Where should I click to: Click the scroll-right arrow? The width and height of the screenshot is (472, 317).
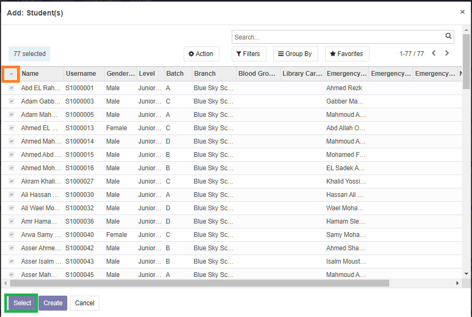(458, 283)
